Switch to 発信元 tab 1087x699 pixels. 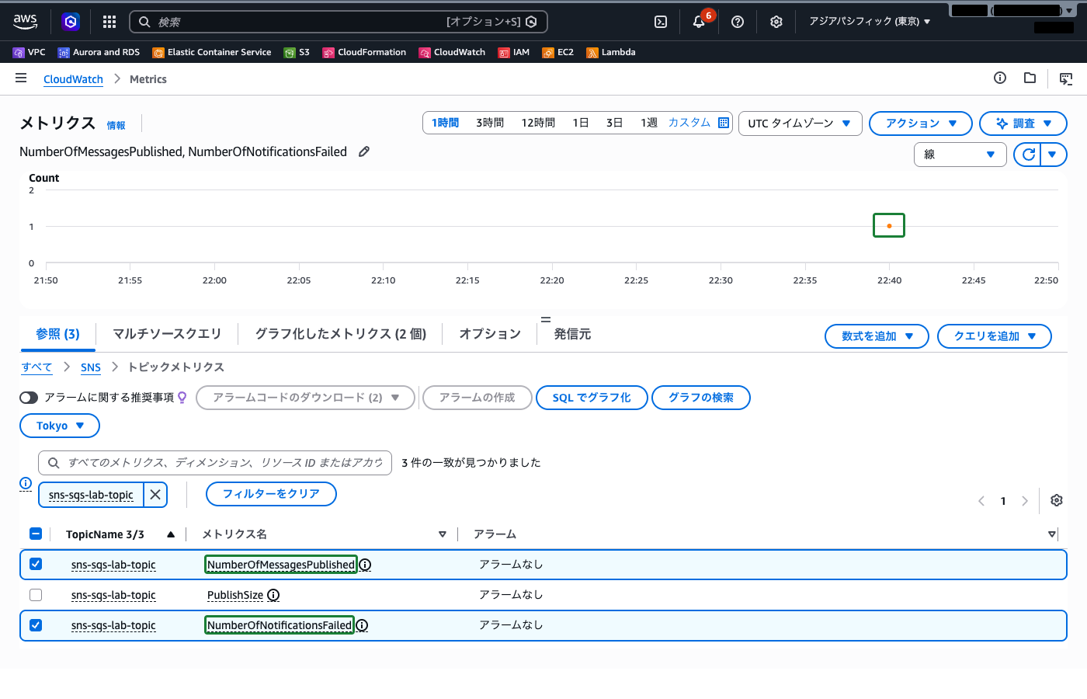pyautogui.click(x=572, y=334)
